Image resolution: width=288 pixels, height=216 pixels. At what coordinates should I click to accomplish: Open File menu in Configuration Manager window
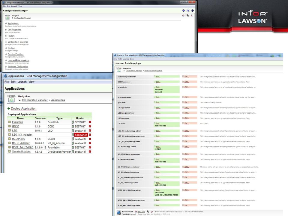click(x=4, y=6)
